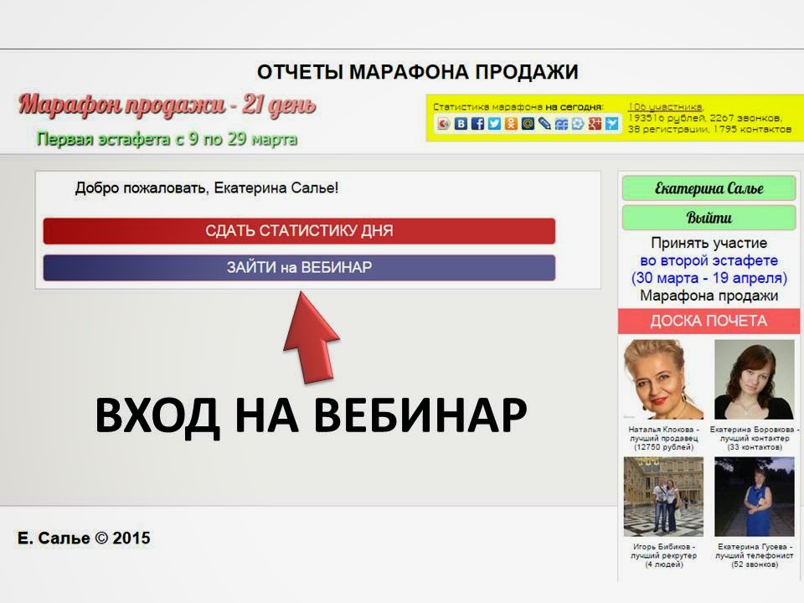The height and width of the screenshot is (603, 804).
Task: Open Екатерина Боровкова's photo
Action: [755, 379]
